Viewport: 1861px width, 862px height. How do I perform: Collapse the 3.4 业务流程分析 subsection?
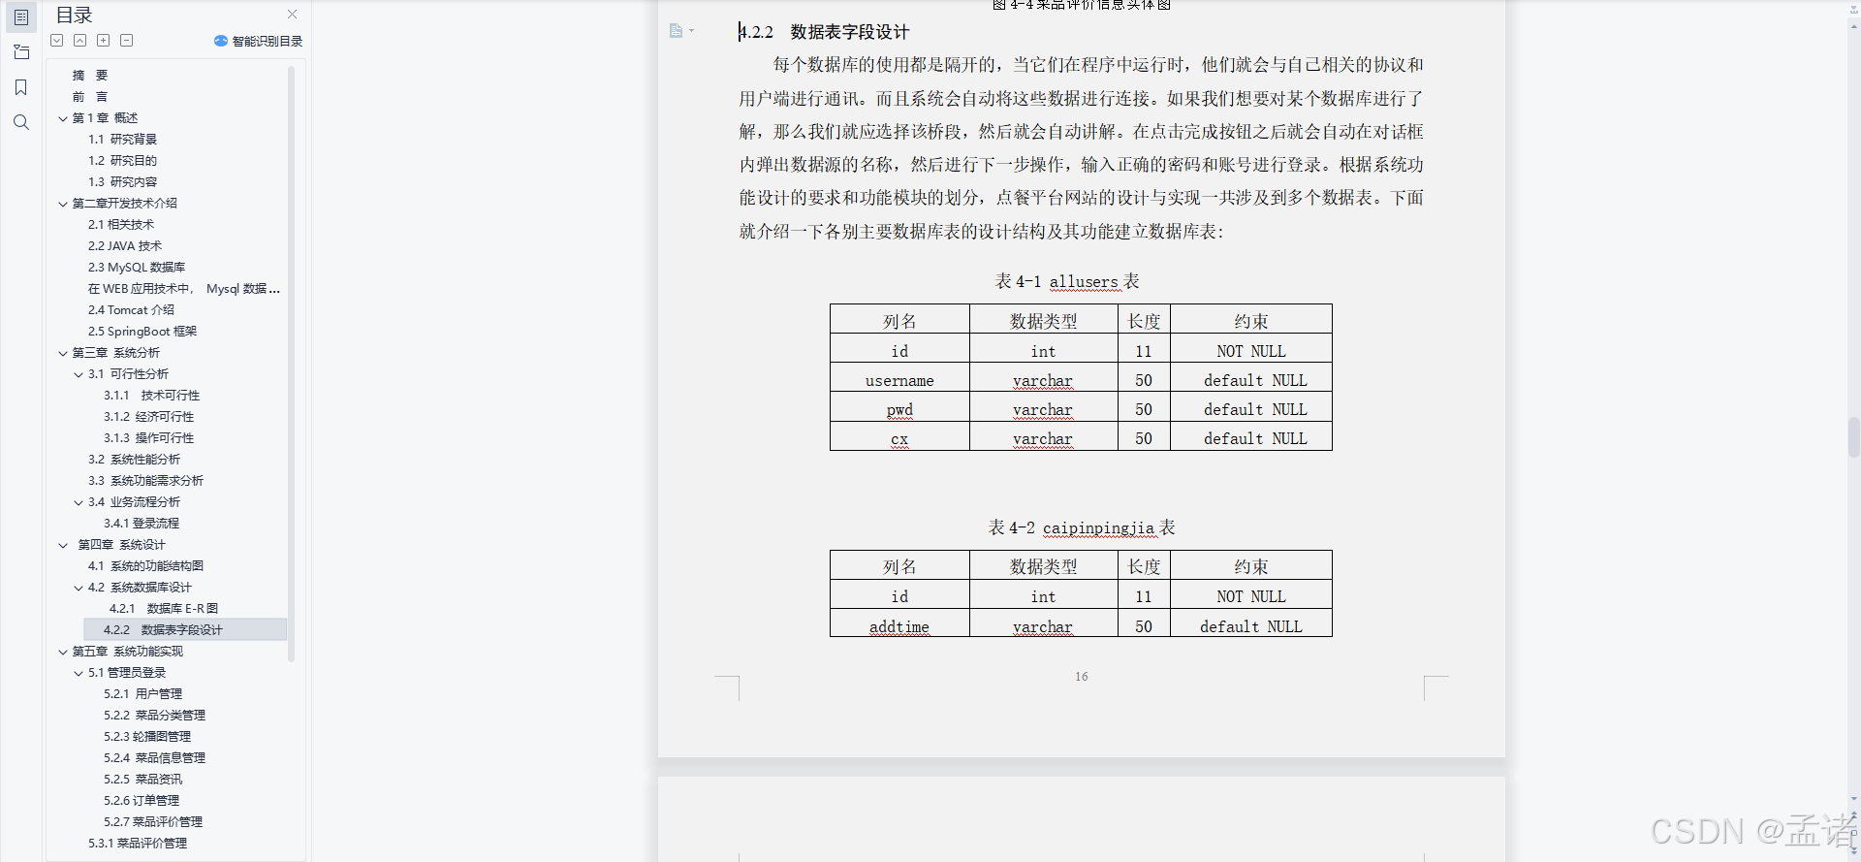point(79,502)
